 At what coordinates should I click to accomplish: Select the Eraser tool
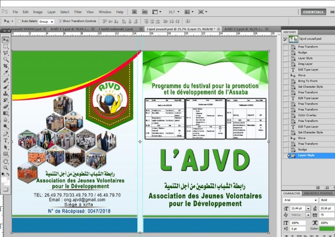point(6,106)
